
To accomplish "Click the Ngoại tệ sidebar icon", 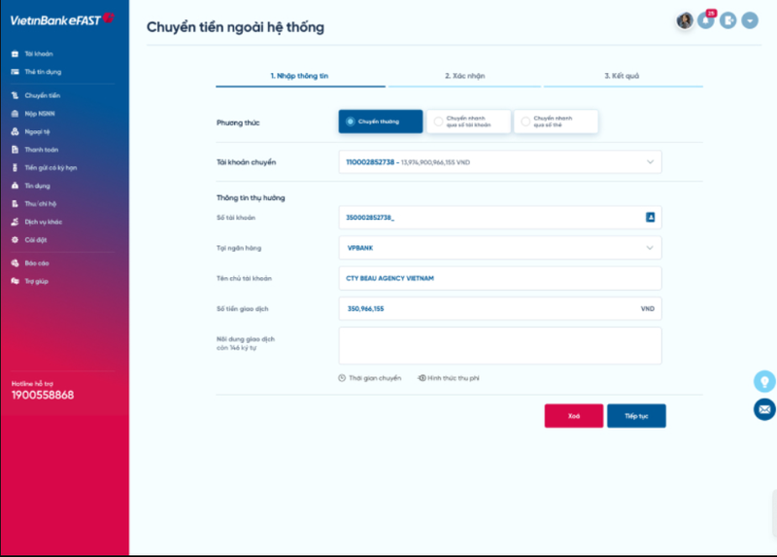I will coord(15,131).
